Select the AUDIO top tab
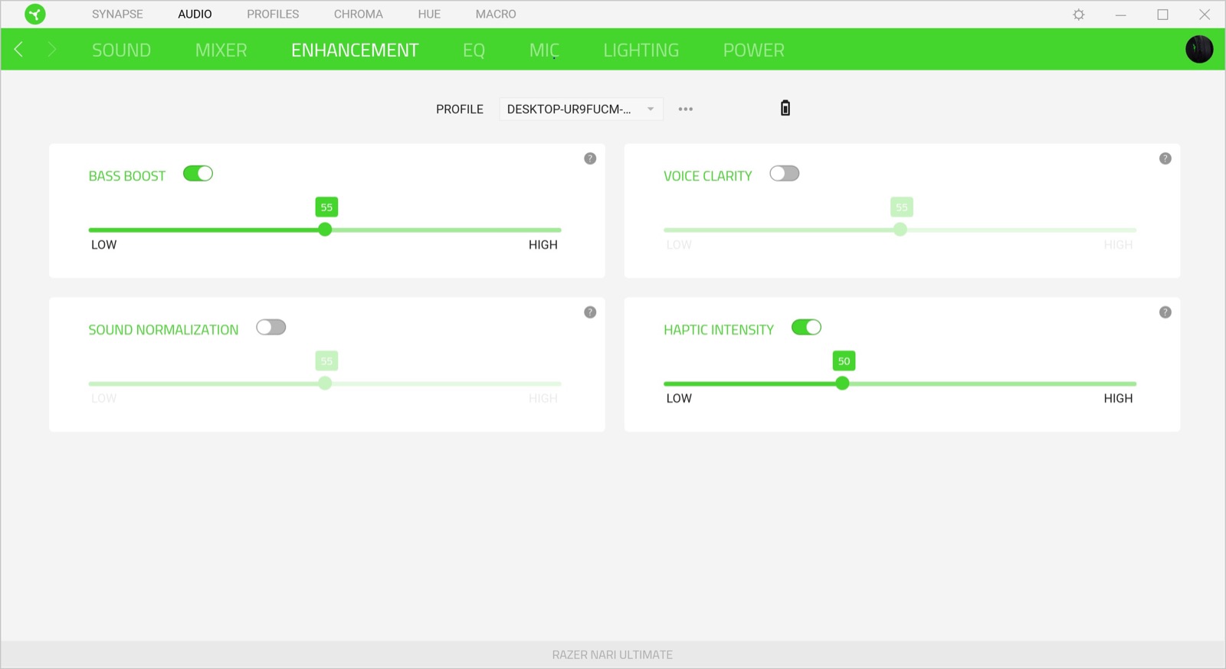The image size is (1226, 669). 195,14
